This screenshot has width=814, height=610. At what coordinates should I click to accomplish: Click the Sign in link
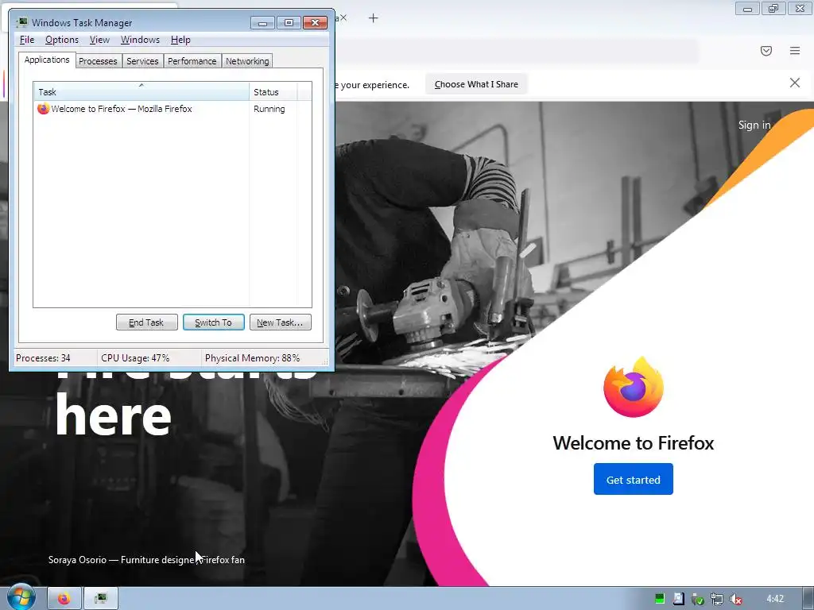tap(754, 125)
